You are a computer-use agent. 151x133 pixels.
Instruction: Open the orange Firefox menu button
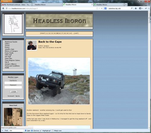tap(6, 1)
